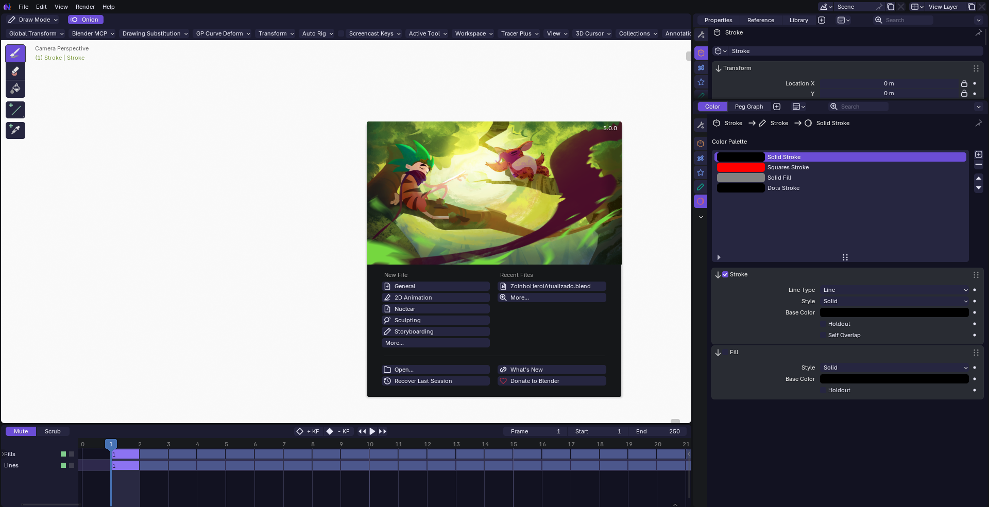Jump to previous keyframe arrows
Viewport: 989px width, 507px height.
pyautogui.click(x=362, y=431)
